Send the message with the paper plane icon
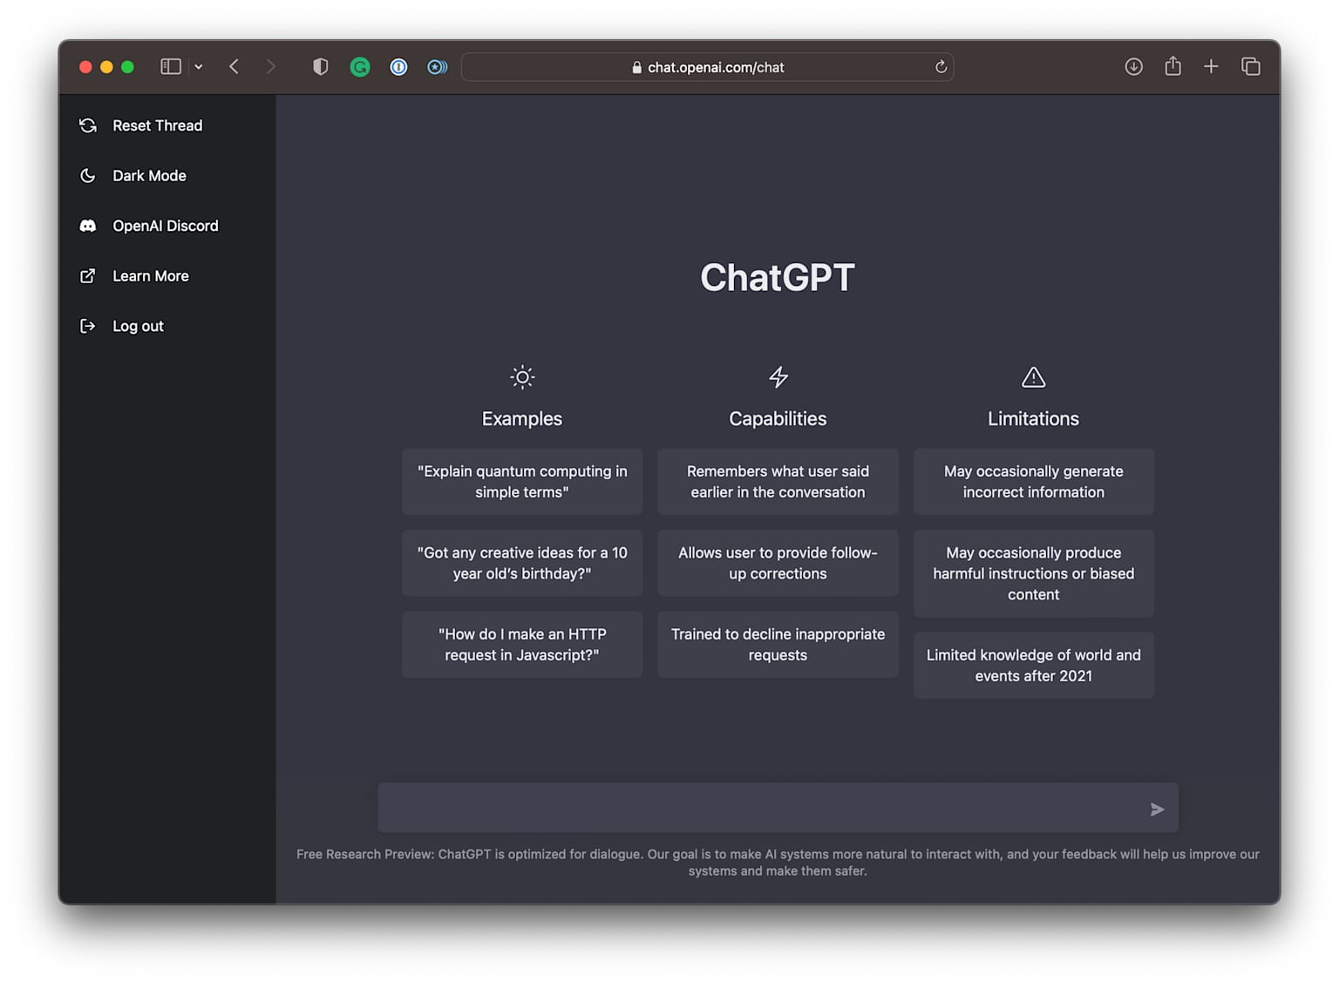1339x982 pixels. (1157, 809)
